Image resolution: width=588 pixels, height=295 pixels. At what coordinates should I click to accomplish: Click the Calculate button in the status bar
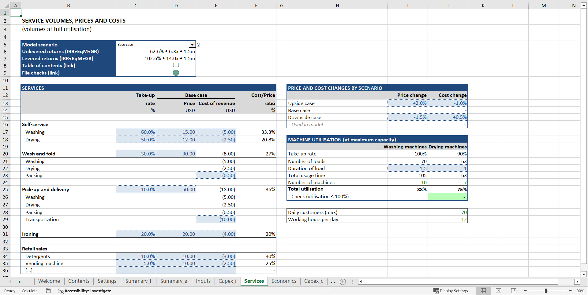[29, 291]
